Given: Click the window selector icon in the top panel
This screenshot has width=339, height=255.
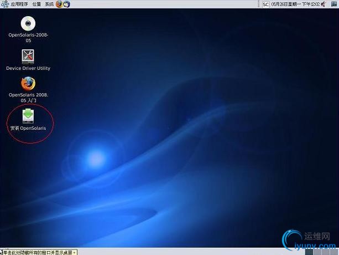Looking at the screenshot, I should (x=334, y=4).
